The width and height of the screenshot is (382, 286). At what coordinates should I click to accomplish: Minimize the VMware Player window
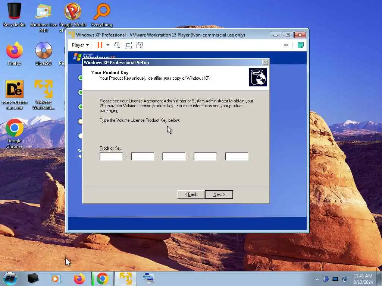[x=275, y=35]
